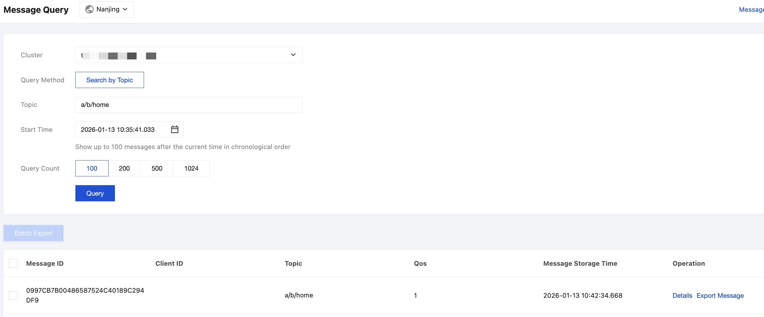Click the Message ID column header
This screenshot has height=317, width=764.
[x=45, y=263]
